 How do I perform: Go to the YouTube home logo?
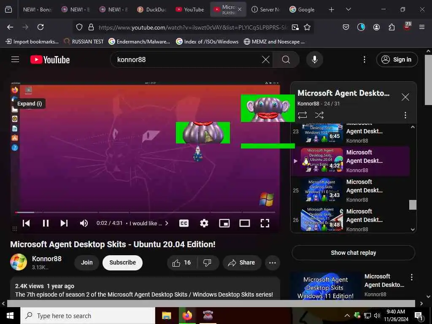point(50,59)
